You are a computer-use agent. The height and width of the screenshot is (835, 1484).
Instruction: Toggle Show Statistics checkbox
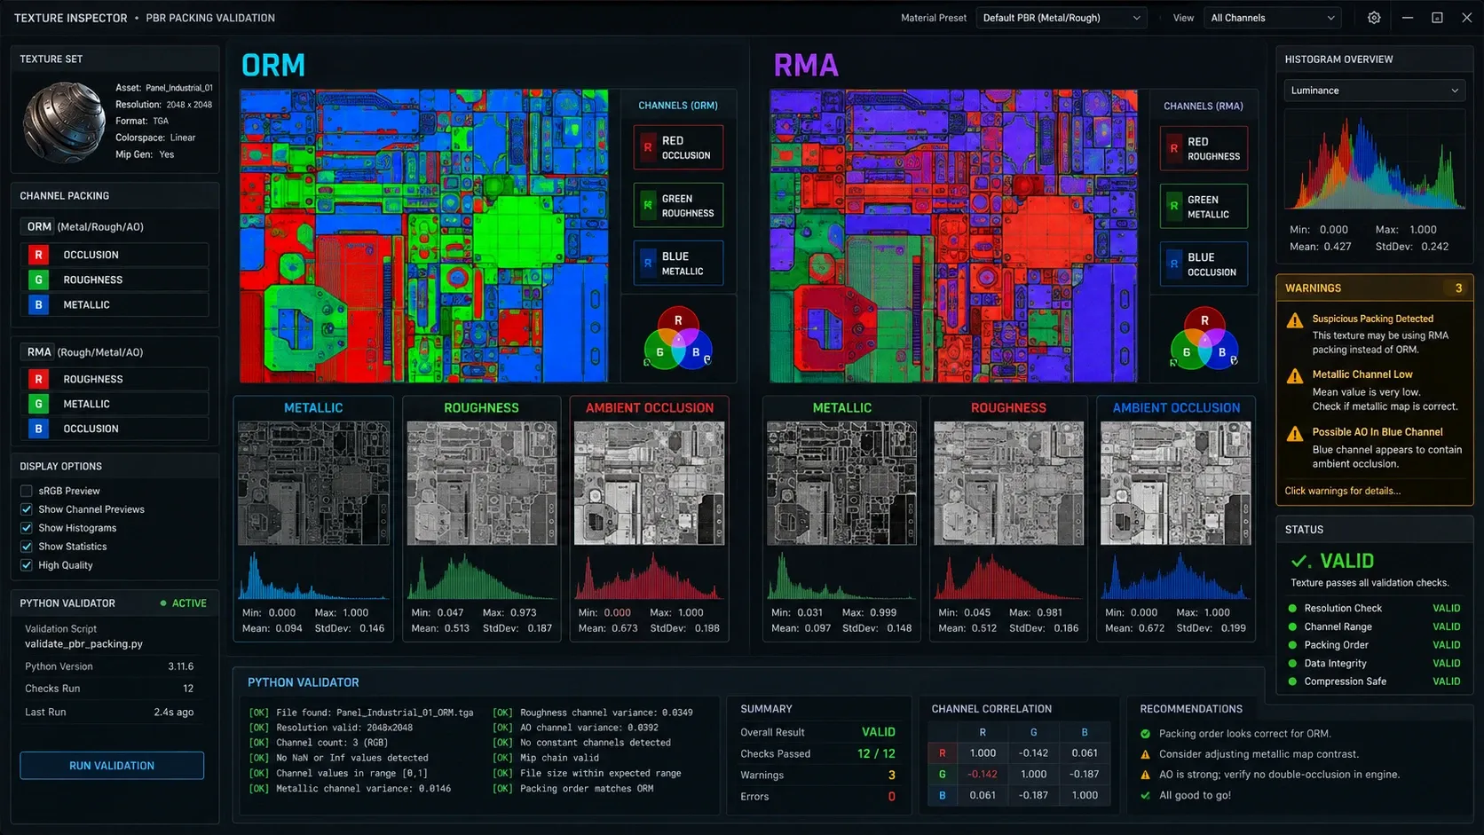click(27, 547)
